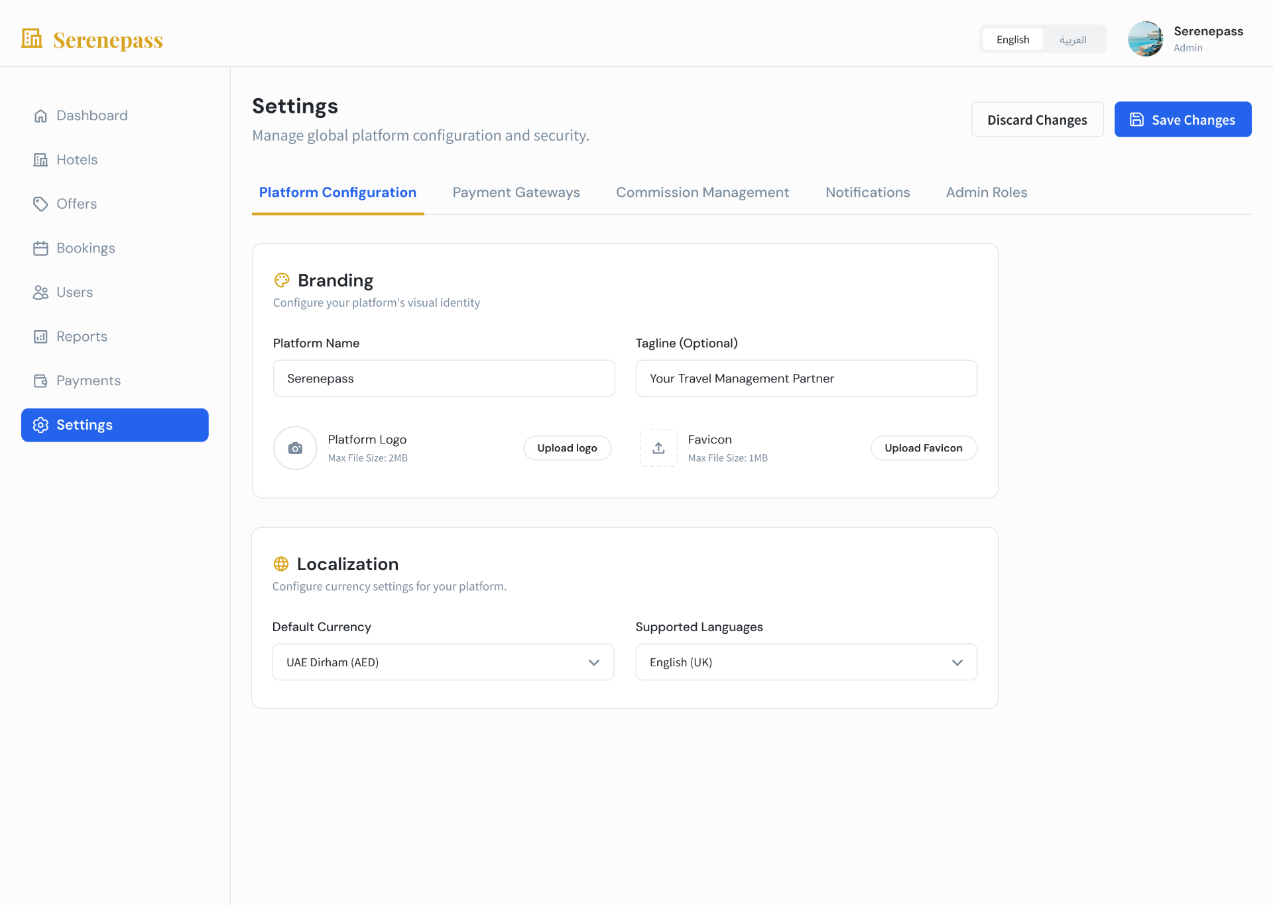Switch to the Payment Gateways tab
The image size is (1273, 905).
[x=516, y=192]
